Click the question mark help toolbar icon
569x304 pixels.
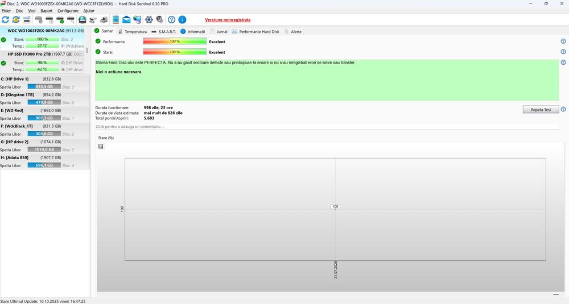[172, 19]
